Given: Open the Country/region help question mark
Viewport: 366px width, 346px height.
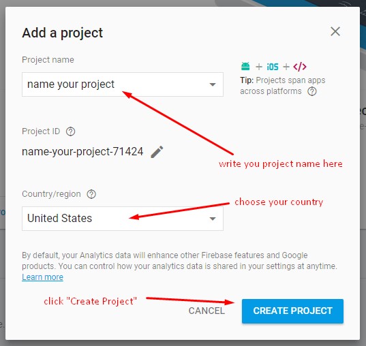Looking at the screenshot, I should click(x=91, y=194).
